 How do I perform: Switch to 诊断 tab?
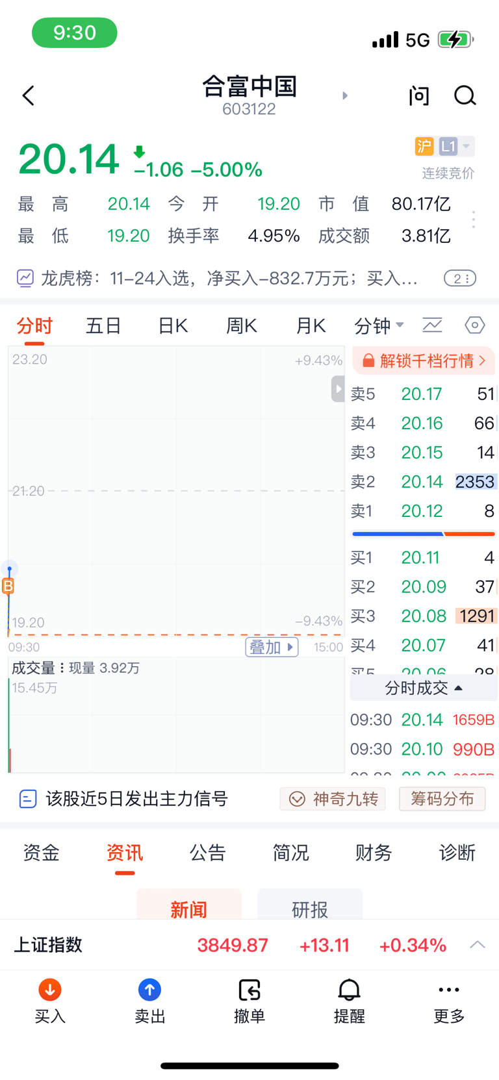click(457, 853)
